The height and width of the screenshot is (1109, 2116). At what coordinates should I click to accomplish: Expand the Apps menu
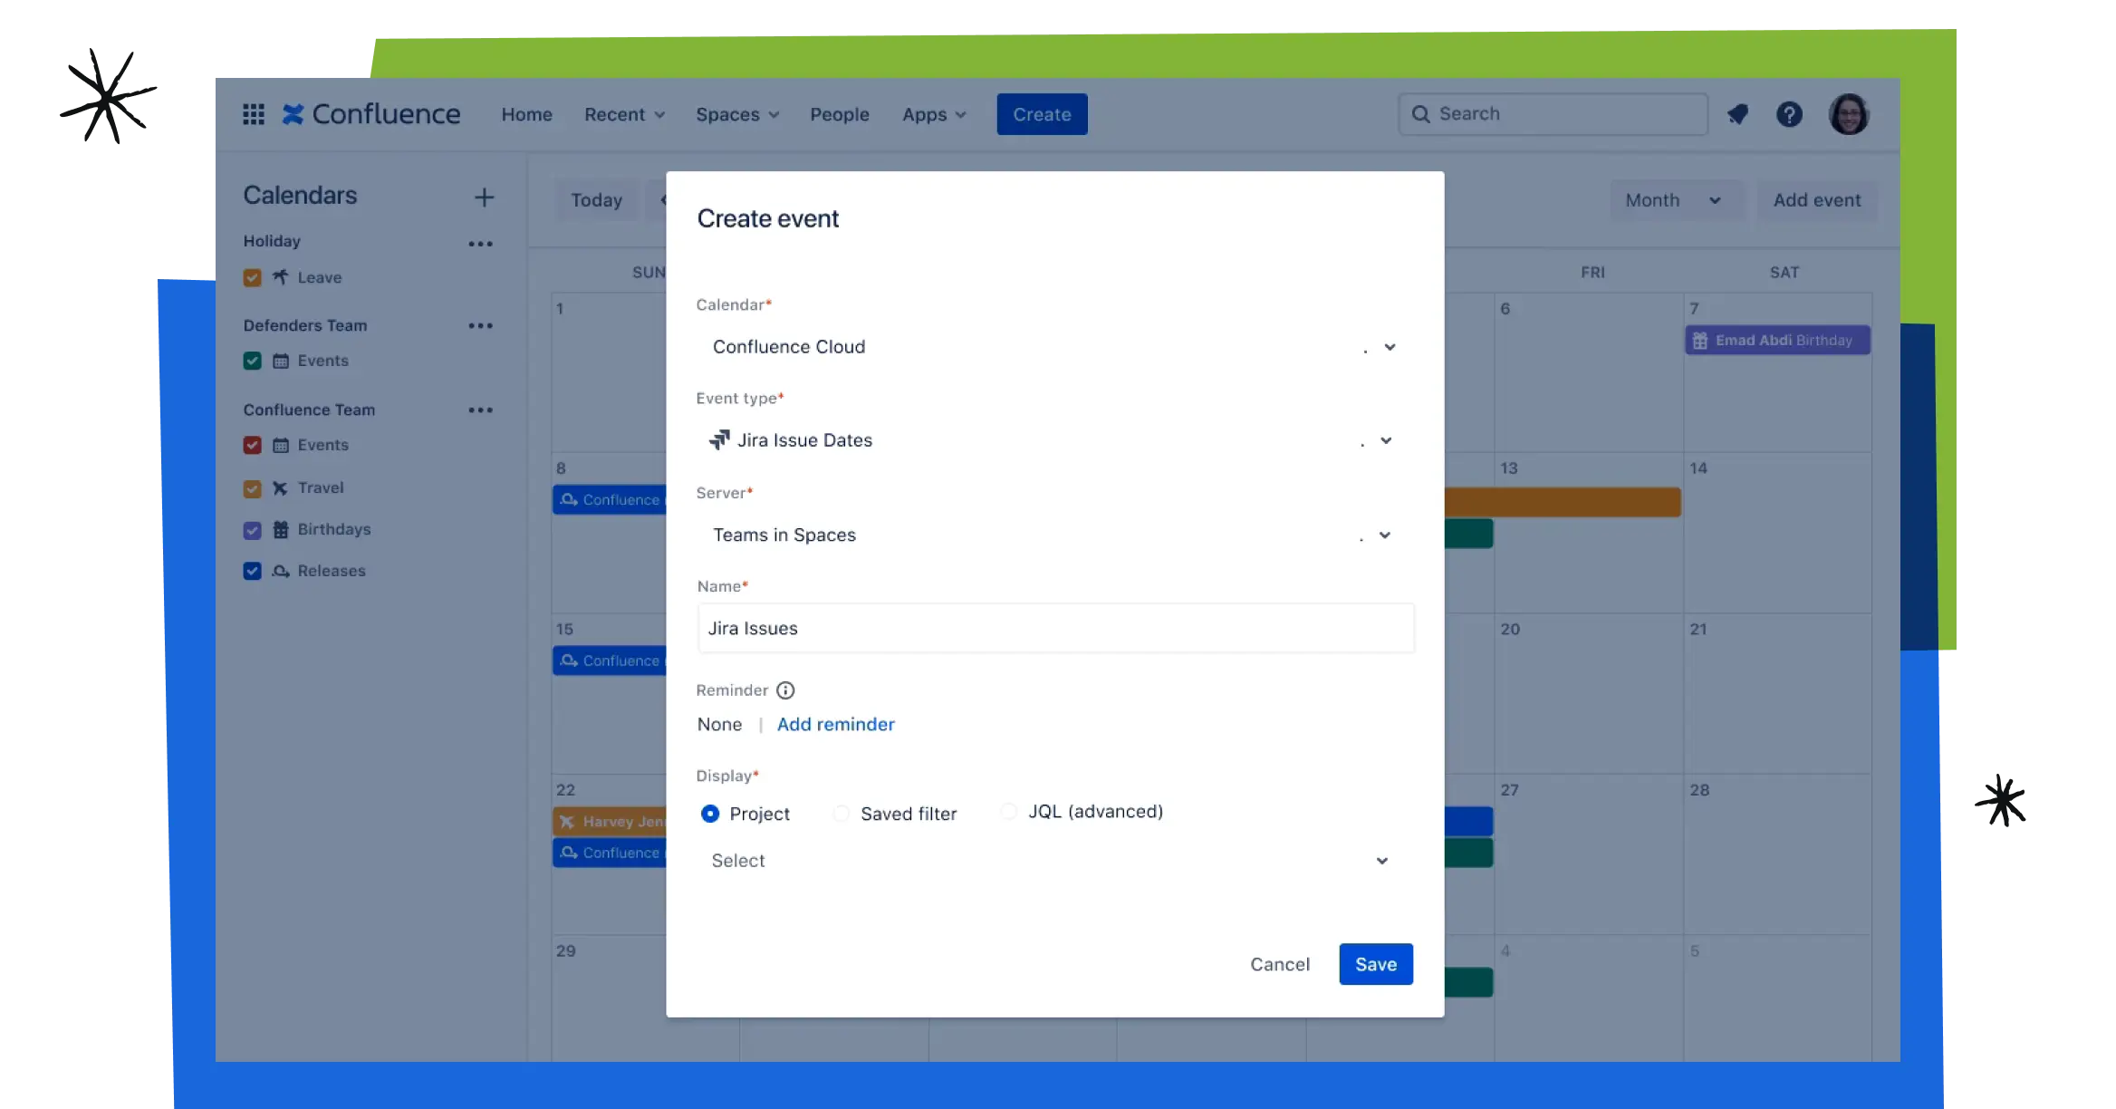coord(934,114)
